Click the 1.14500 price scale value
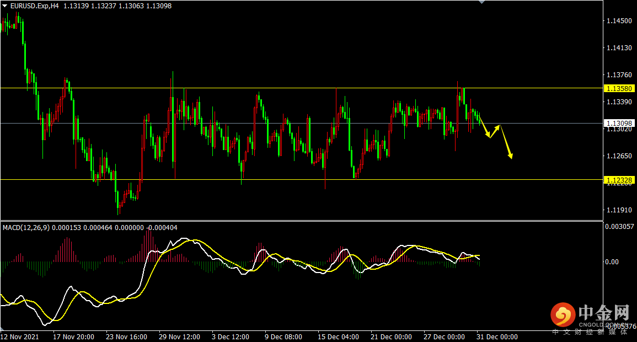637x342 pixels. coord(619,21)
